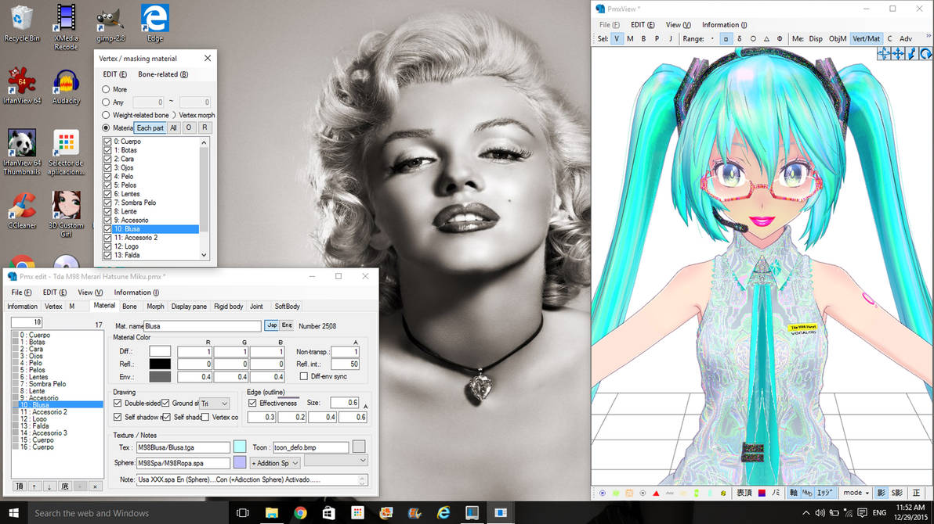The width and height of the screenshot is (934, 524).
Task: Open Bone-related menu in masking window
Action: coord(163,74)
